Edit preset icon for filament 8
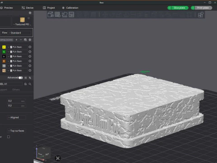This screenshot has width=217, height=163. tap(30, 61)
